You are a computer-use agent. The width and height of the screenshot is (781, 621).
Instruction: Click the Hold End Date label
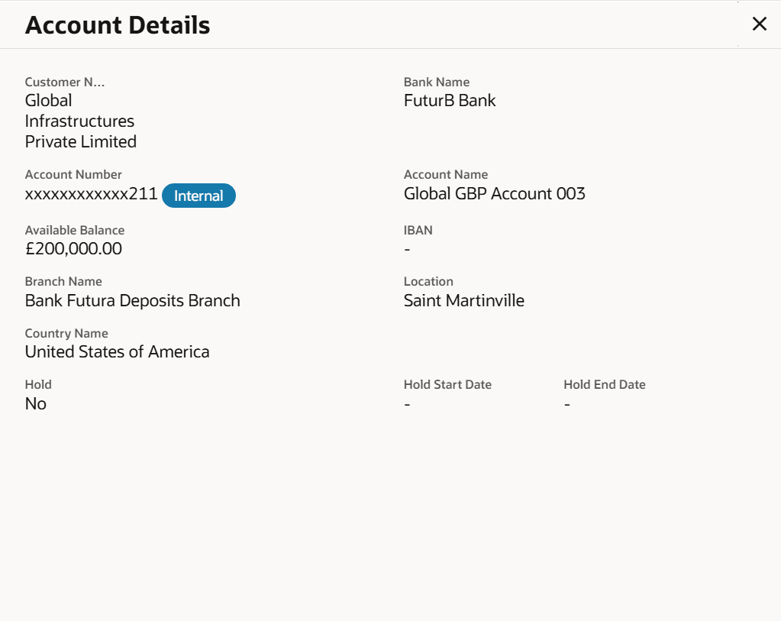click(x=604, y=385)
